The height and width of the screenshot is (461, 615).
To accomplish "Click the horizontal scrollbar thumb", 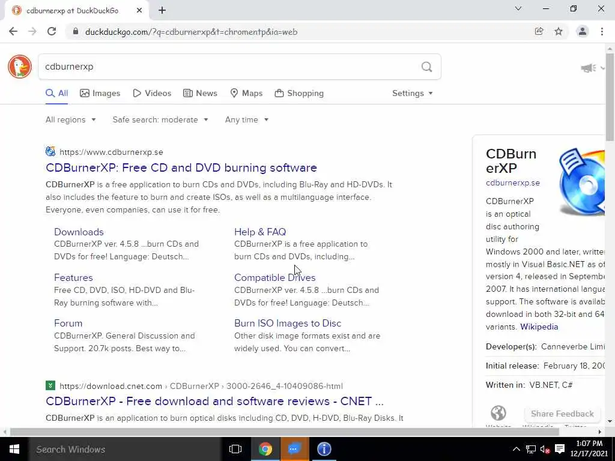I will (284, 432).
